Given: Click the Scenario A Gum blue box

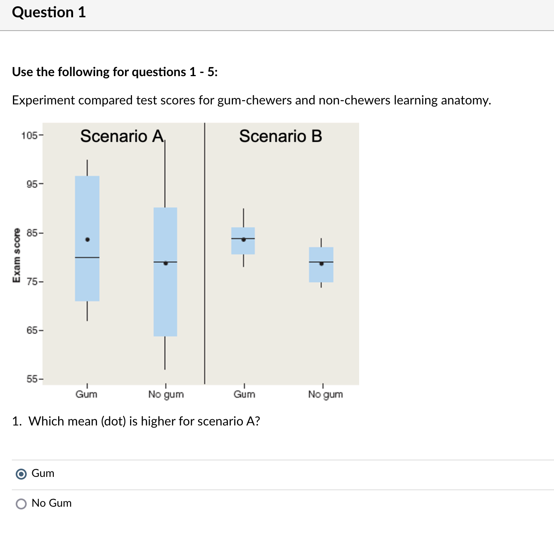Looking at the screenshot, I should coord(87,239).
